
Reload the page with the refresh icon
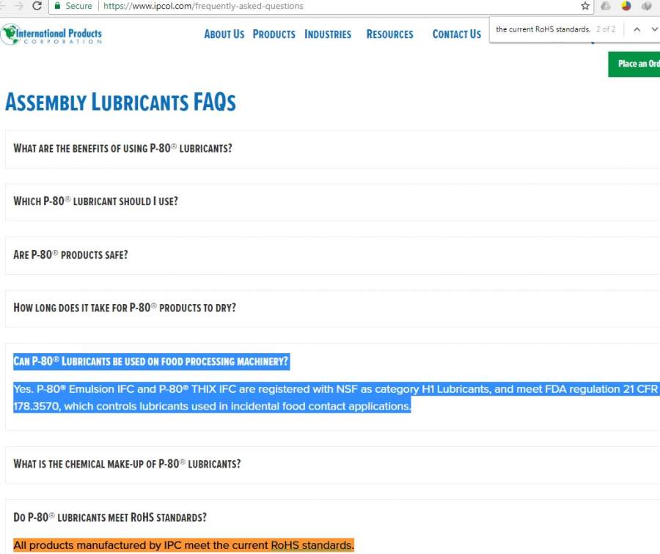coord(37,6)
